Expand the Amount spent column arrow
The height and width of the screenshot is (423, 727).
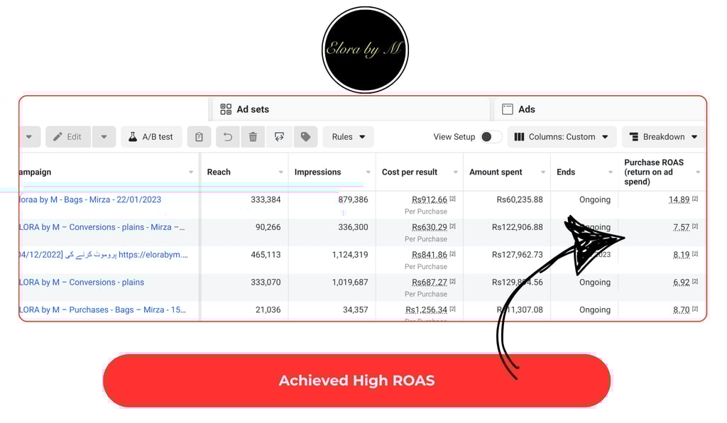tap(543, 172)
